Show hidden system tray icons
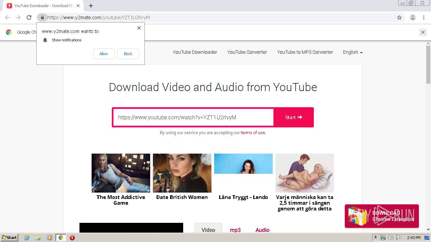 (x=375, y=238)
